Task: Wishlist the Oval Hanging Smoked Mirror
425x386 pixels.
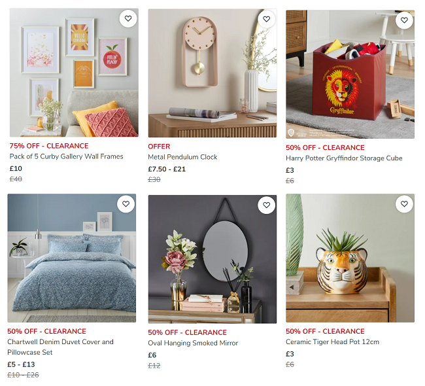Action: click(266, 205)
